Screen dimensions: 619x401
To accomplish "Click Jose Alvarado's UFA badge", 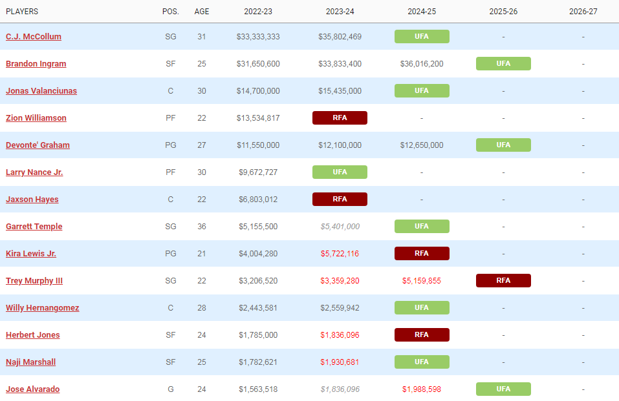I will 503,389.
